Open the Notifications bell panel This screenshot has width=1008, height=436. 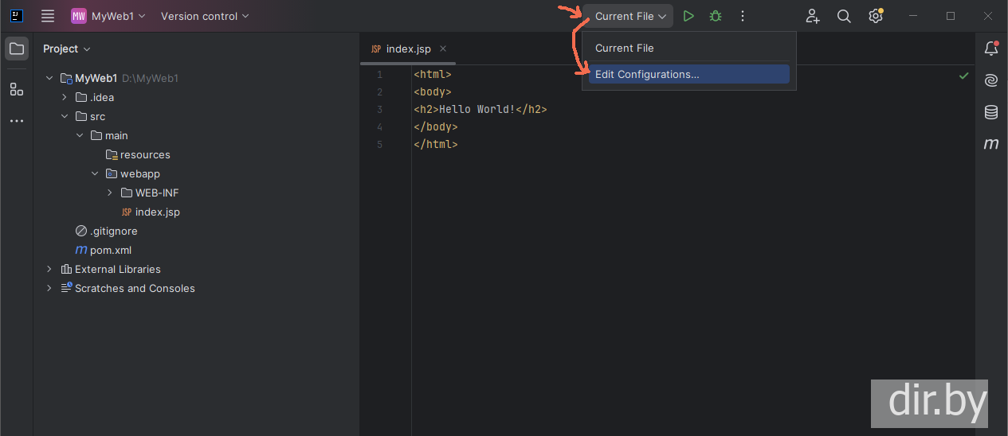tap(991, 49)
